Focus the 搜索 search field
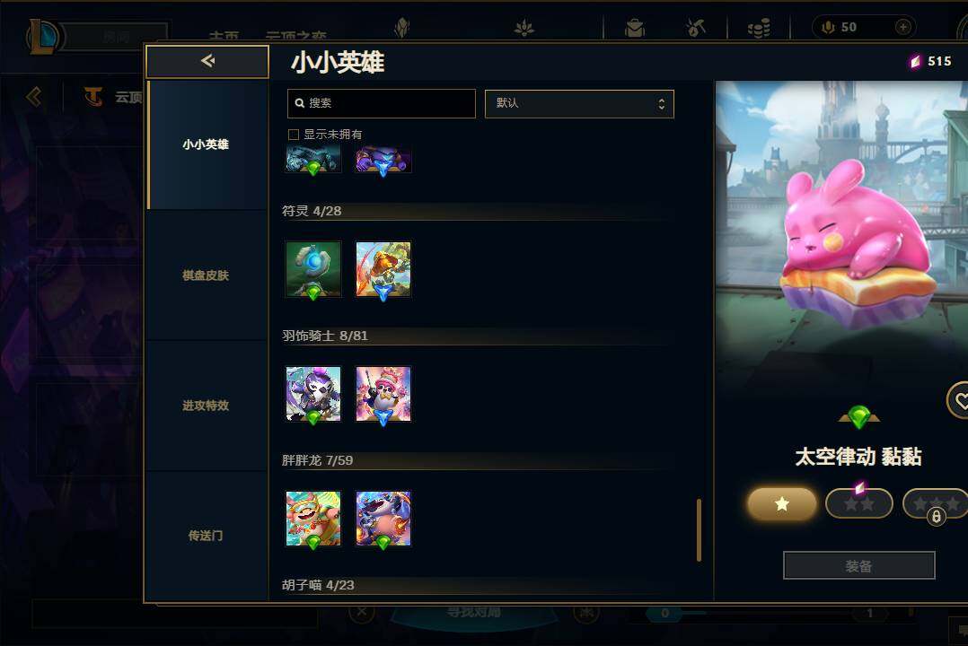The height and width of the screenshot is (646, 968). coord(381,104)
